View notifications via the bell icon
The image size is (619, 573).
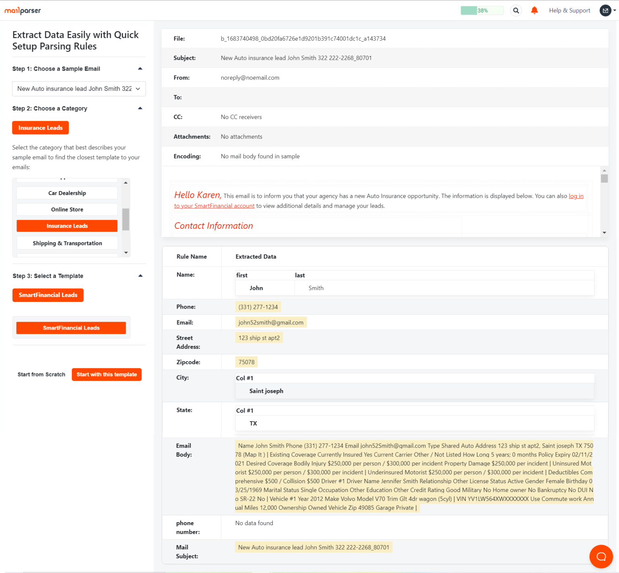[534, 10]
